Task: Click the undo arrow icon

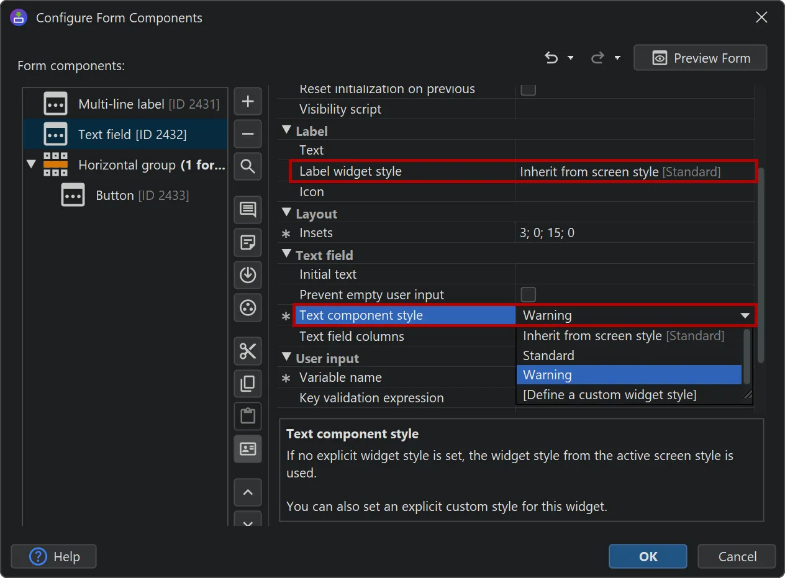Action: tap(551, 58)
